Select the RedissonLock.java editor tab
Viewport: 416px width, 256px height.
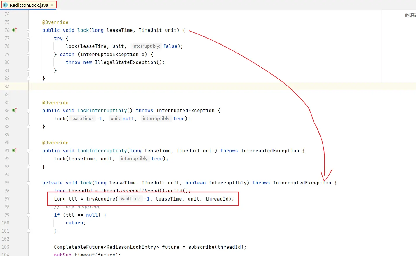click(28, 5)
